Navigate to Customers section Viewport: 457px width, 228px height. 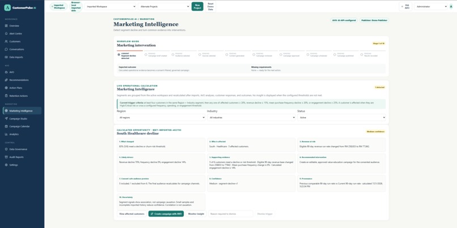click(x=22, y=41)
